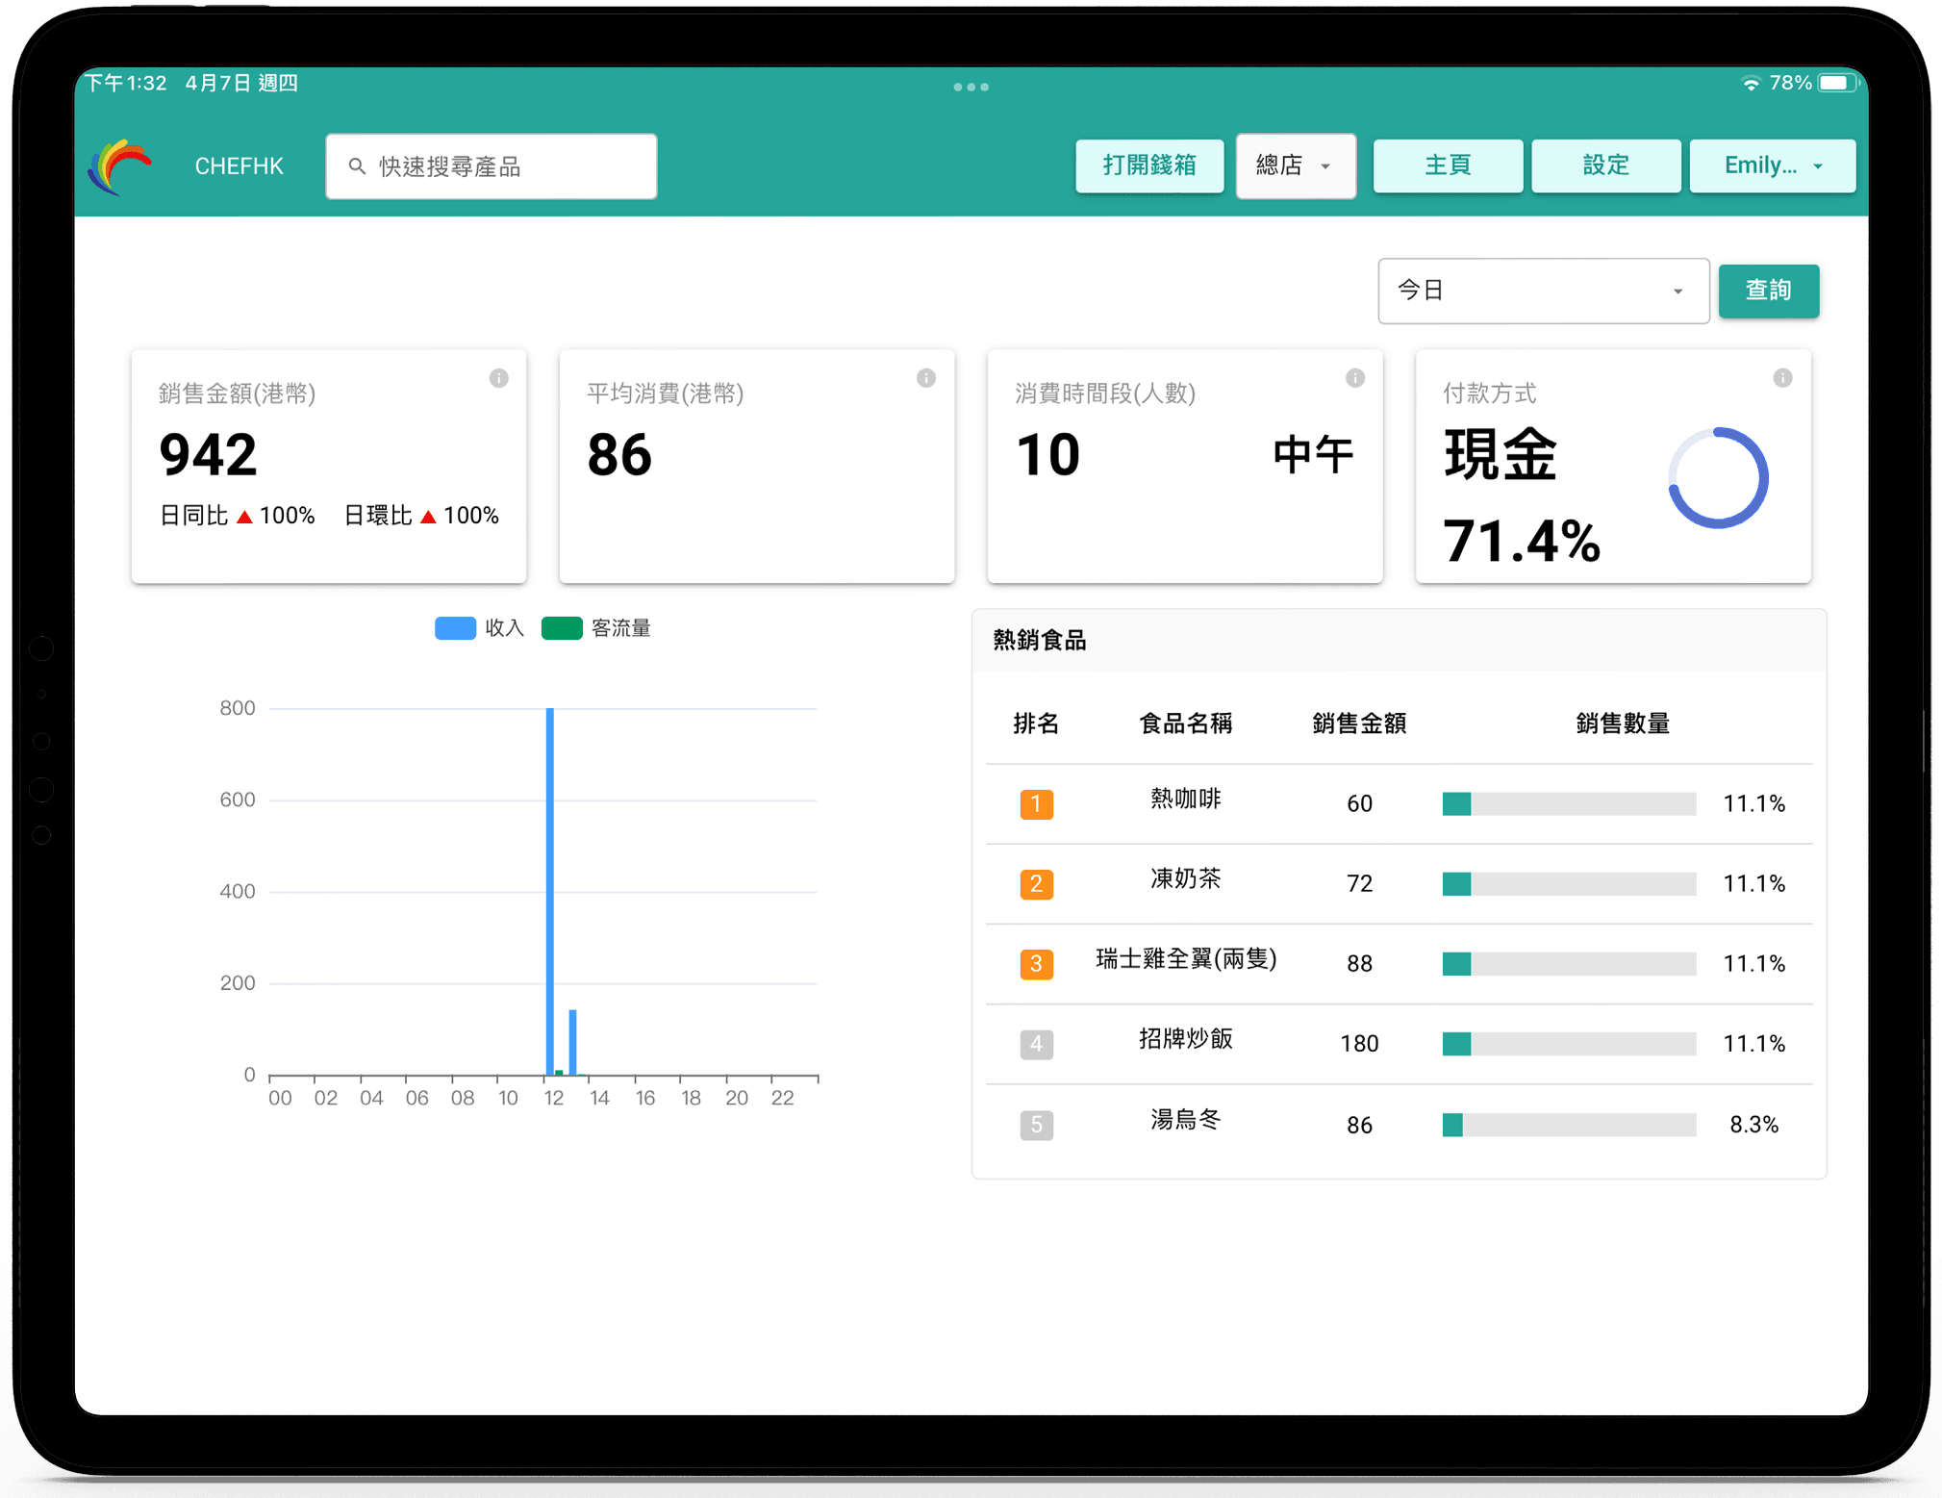The height and width of the screenshot is (1498, 1942).
Task: Click the 72 sales amount cell
Action: [x=1359, y=883]
